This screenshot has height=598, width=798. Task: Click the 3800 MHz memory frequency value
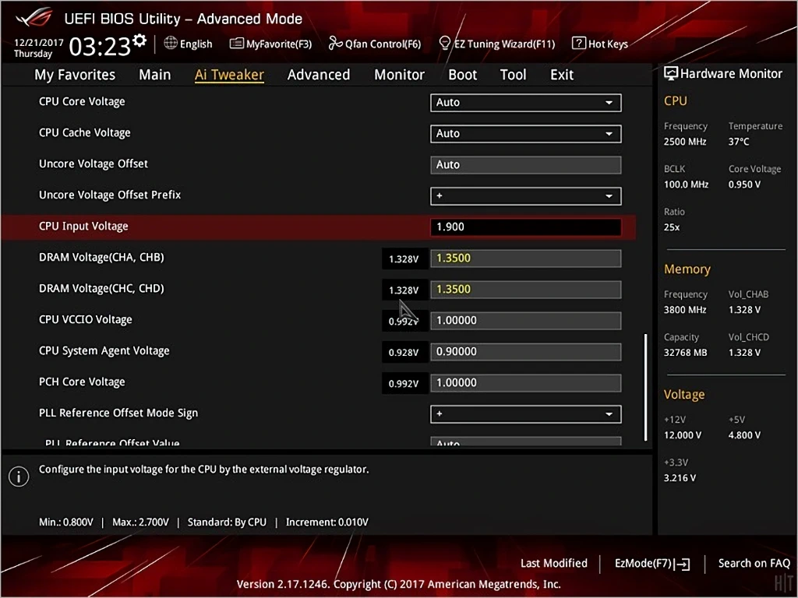click(x=685, y=310)
